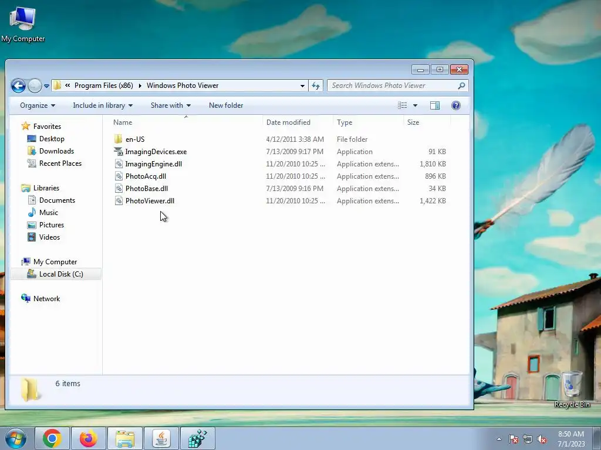Open recent pages dropdown beside navigation arrows
Image resolution: width=601 pixels, height=450 pixels.
(x=46, y=86)
